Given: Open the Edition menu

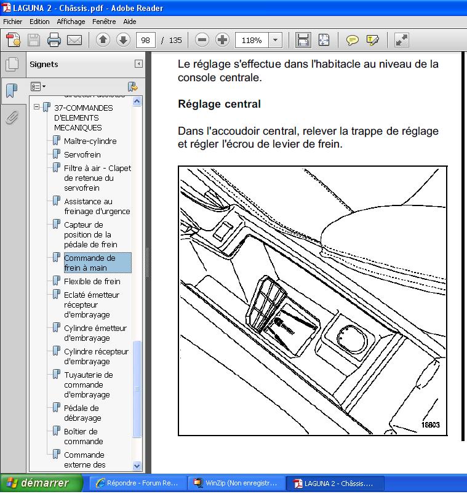Looking at the screenshot, I should [39, 22].
